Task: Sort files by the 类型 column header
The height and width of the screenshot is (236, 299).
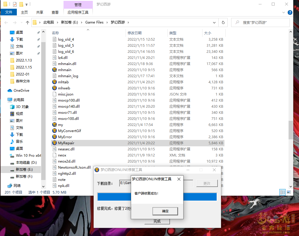Action: click(x=173, y=33)
